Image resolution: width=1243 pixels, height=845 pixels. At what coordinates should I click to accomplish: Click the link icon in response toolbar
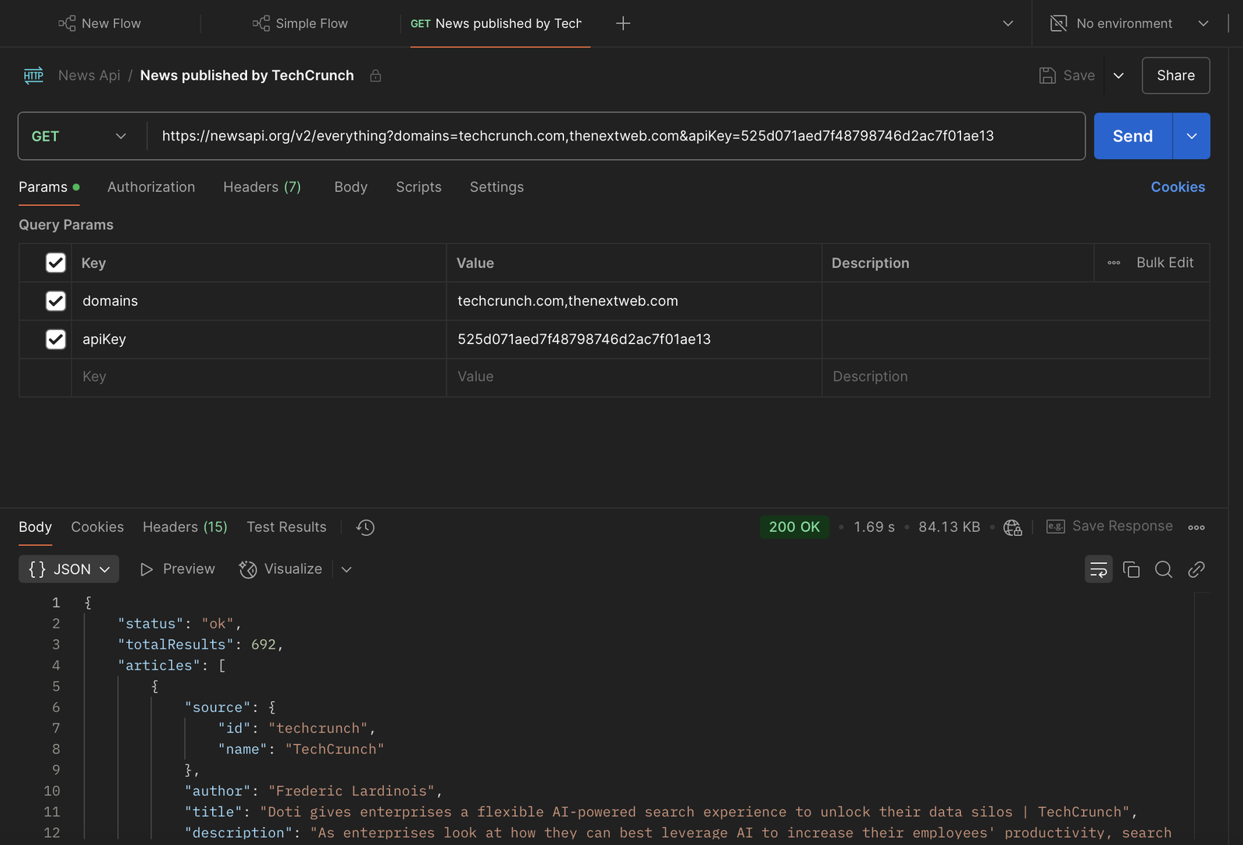coord(1196,570)
